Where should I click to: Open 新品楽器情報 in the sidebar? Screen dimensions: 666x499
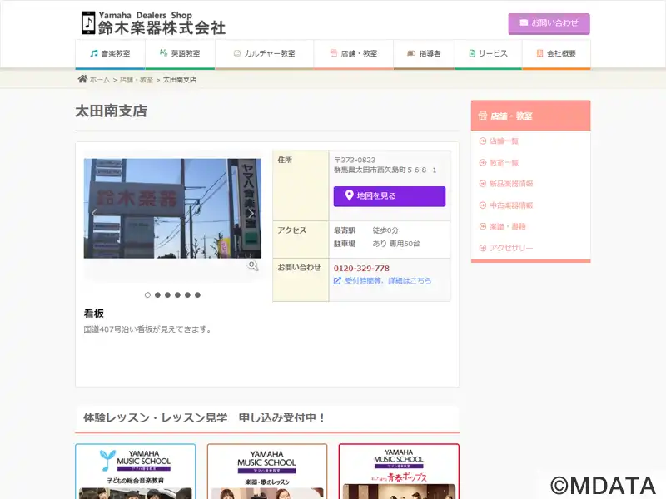(x=511, y=184)
